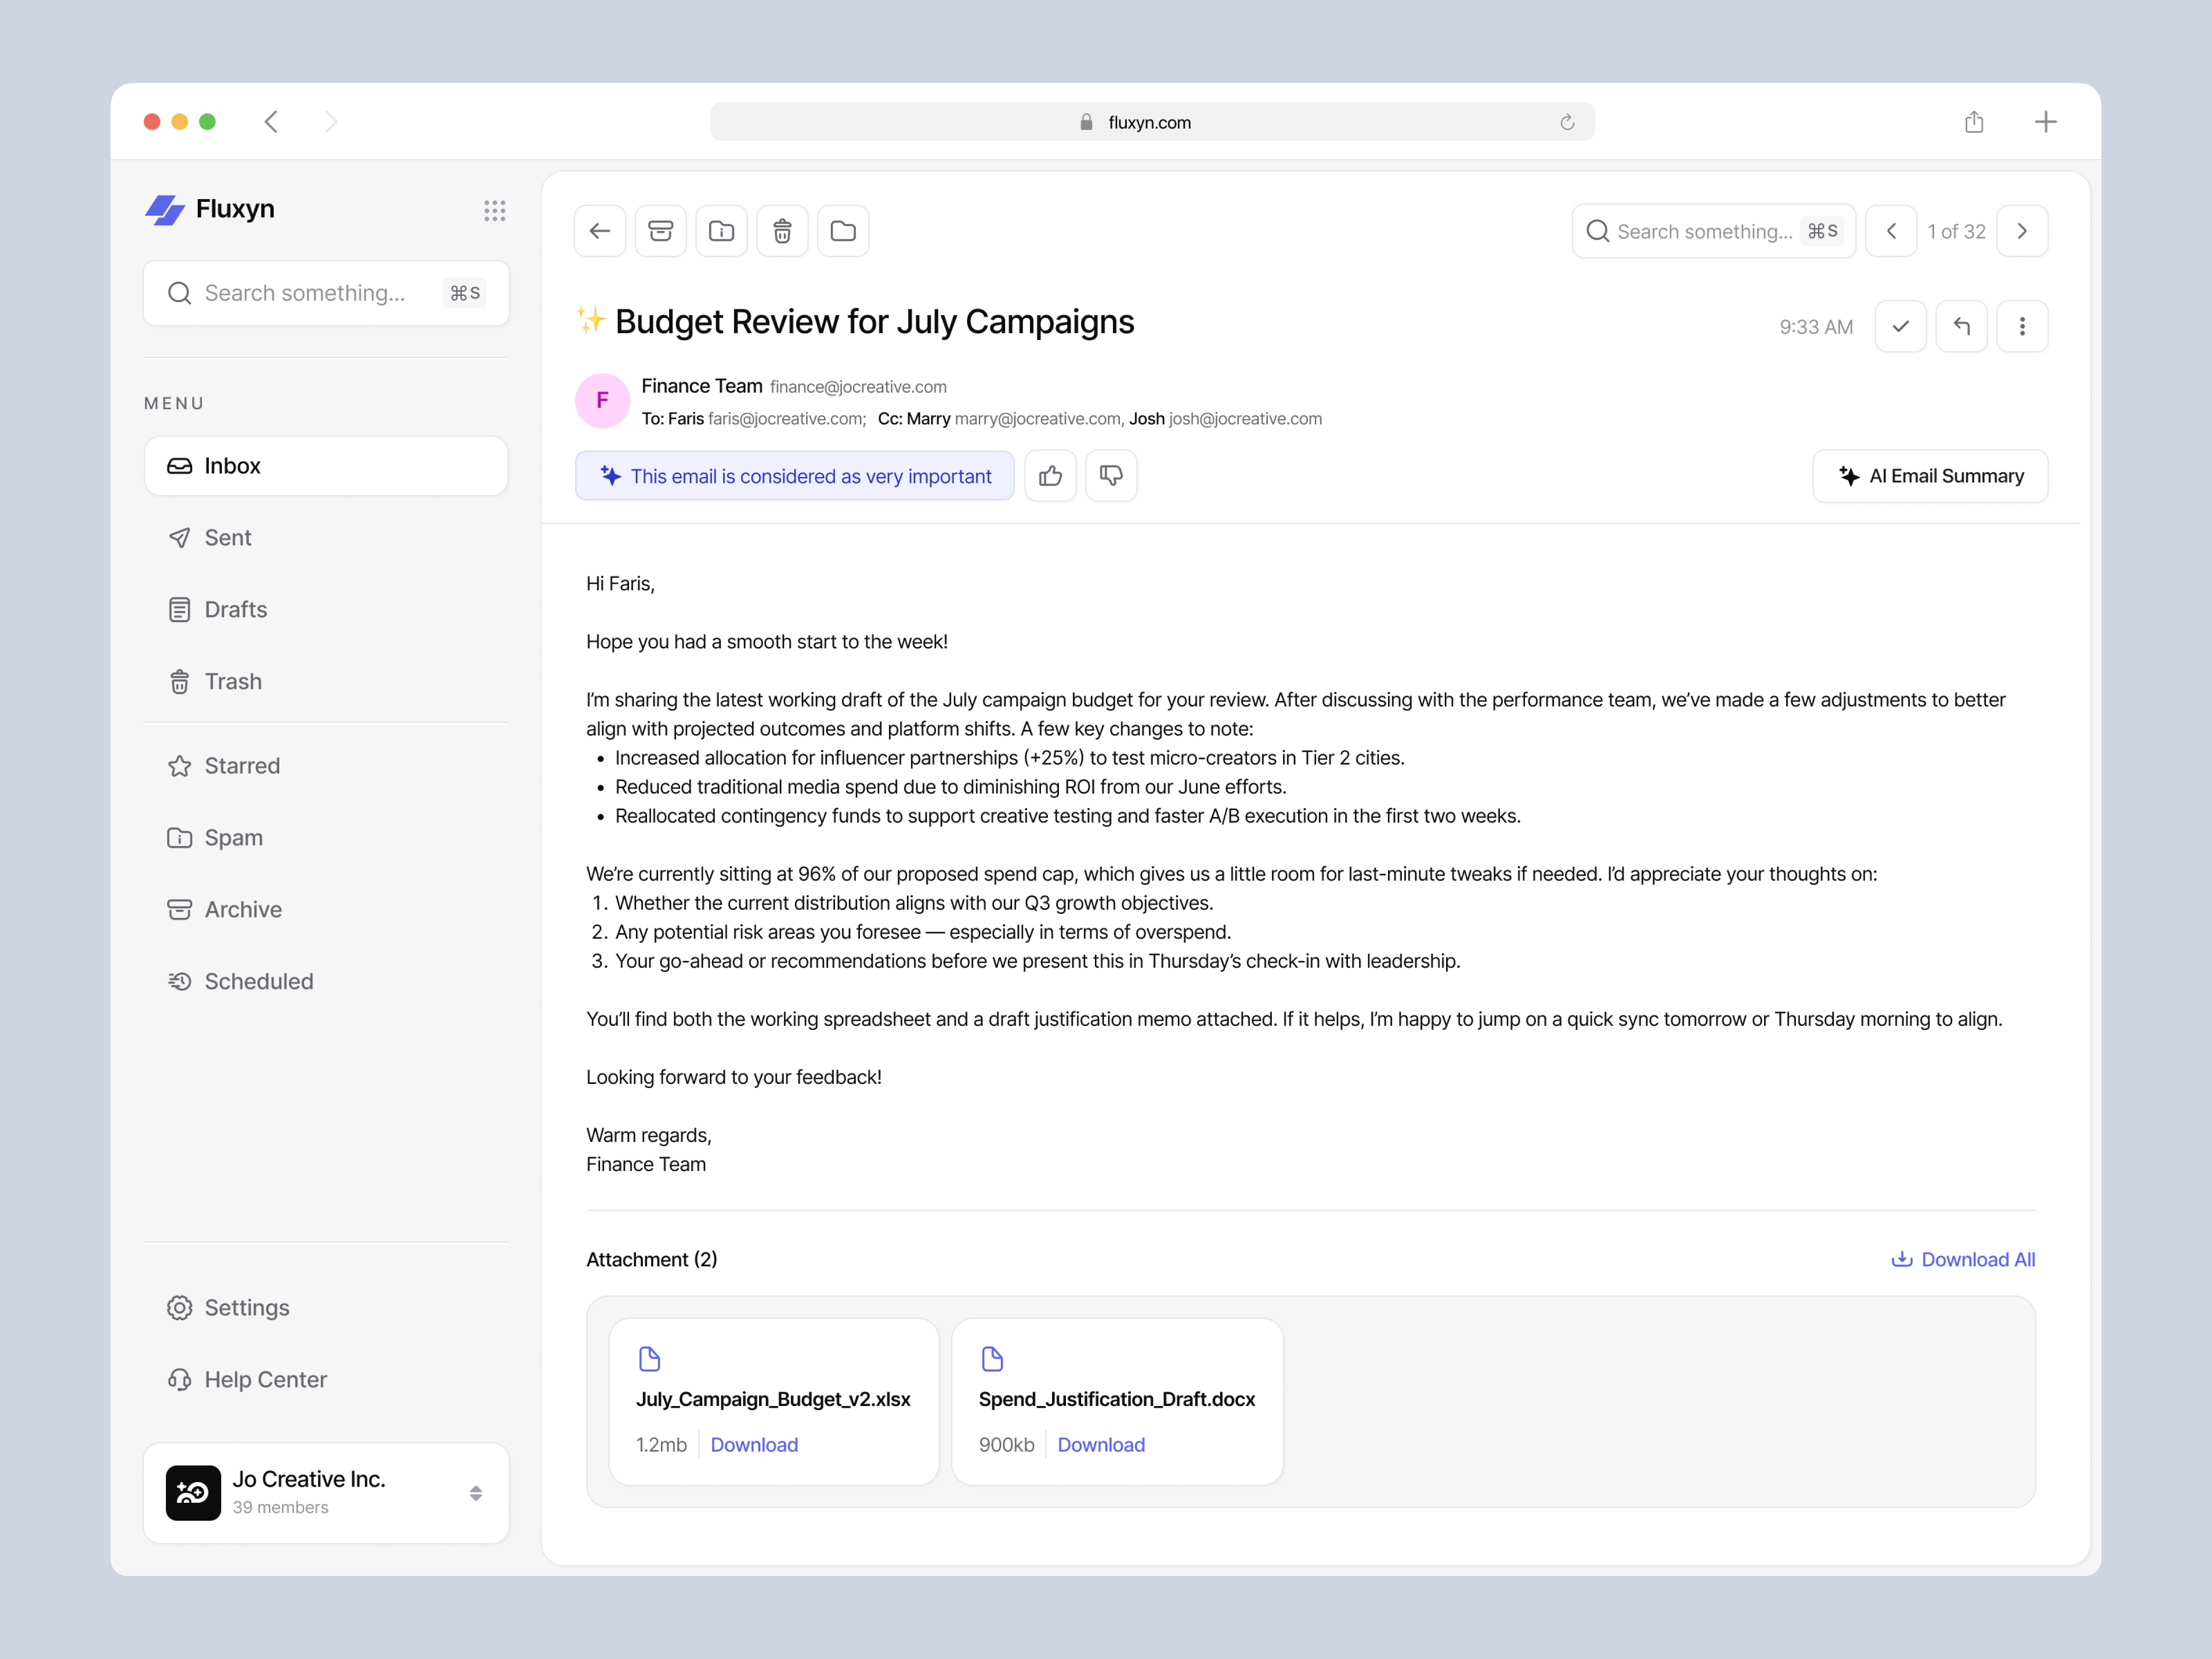The width and height of the screenshot is (2212, 1659).
Task: Give thumbs up on the importance label
Action: pos(1050,475)
